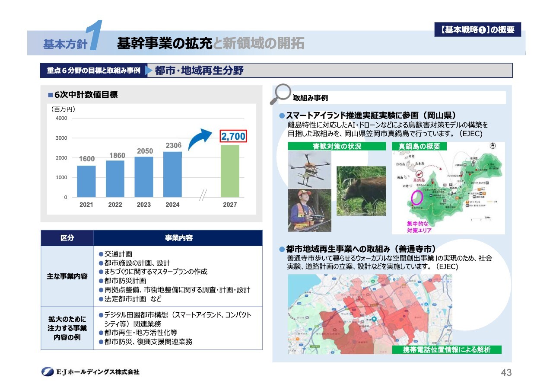Click the 交通計画 bullet item
Screen dimensions: 553x391
click(115, 254)
